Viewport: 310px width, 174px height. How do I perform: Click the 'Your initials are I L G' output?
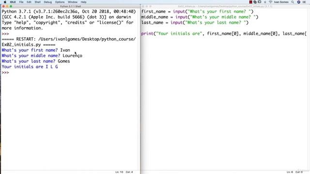(x=30, y=67)
